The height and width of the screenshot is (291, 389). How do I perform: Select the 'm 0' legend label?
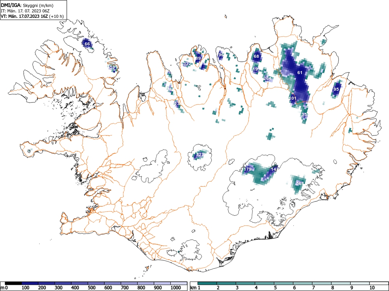point(4,288)
